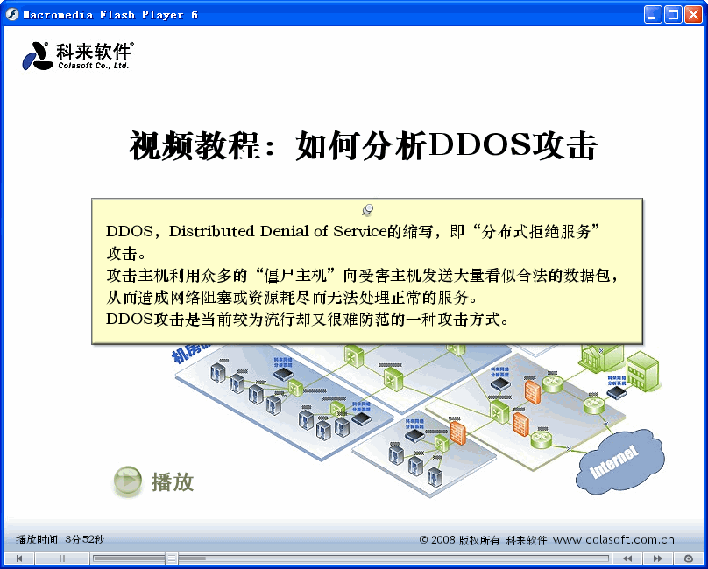Click the Flash Player title bar icon

click(12, 14)
